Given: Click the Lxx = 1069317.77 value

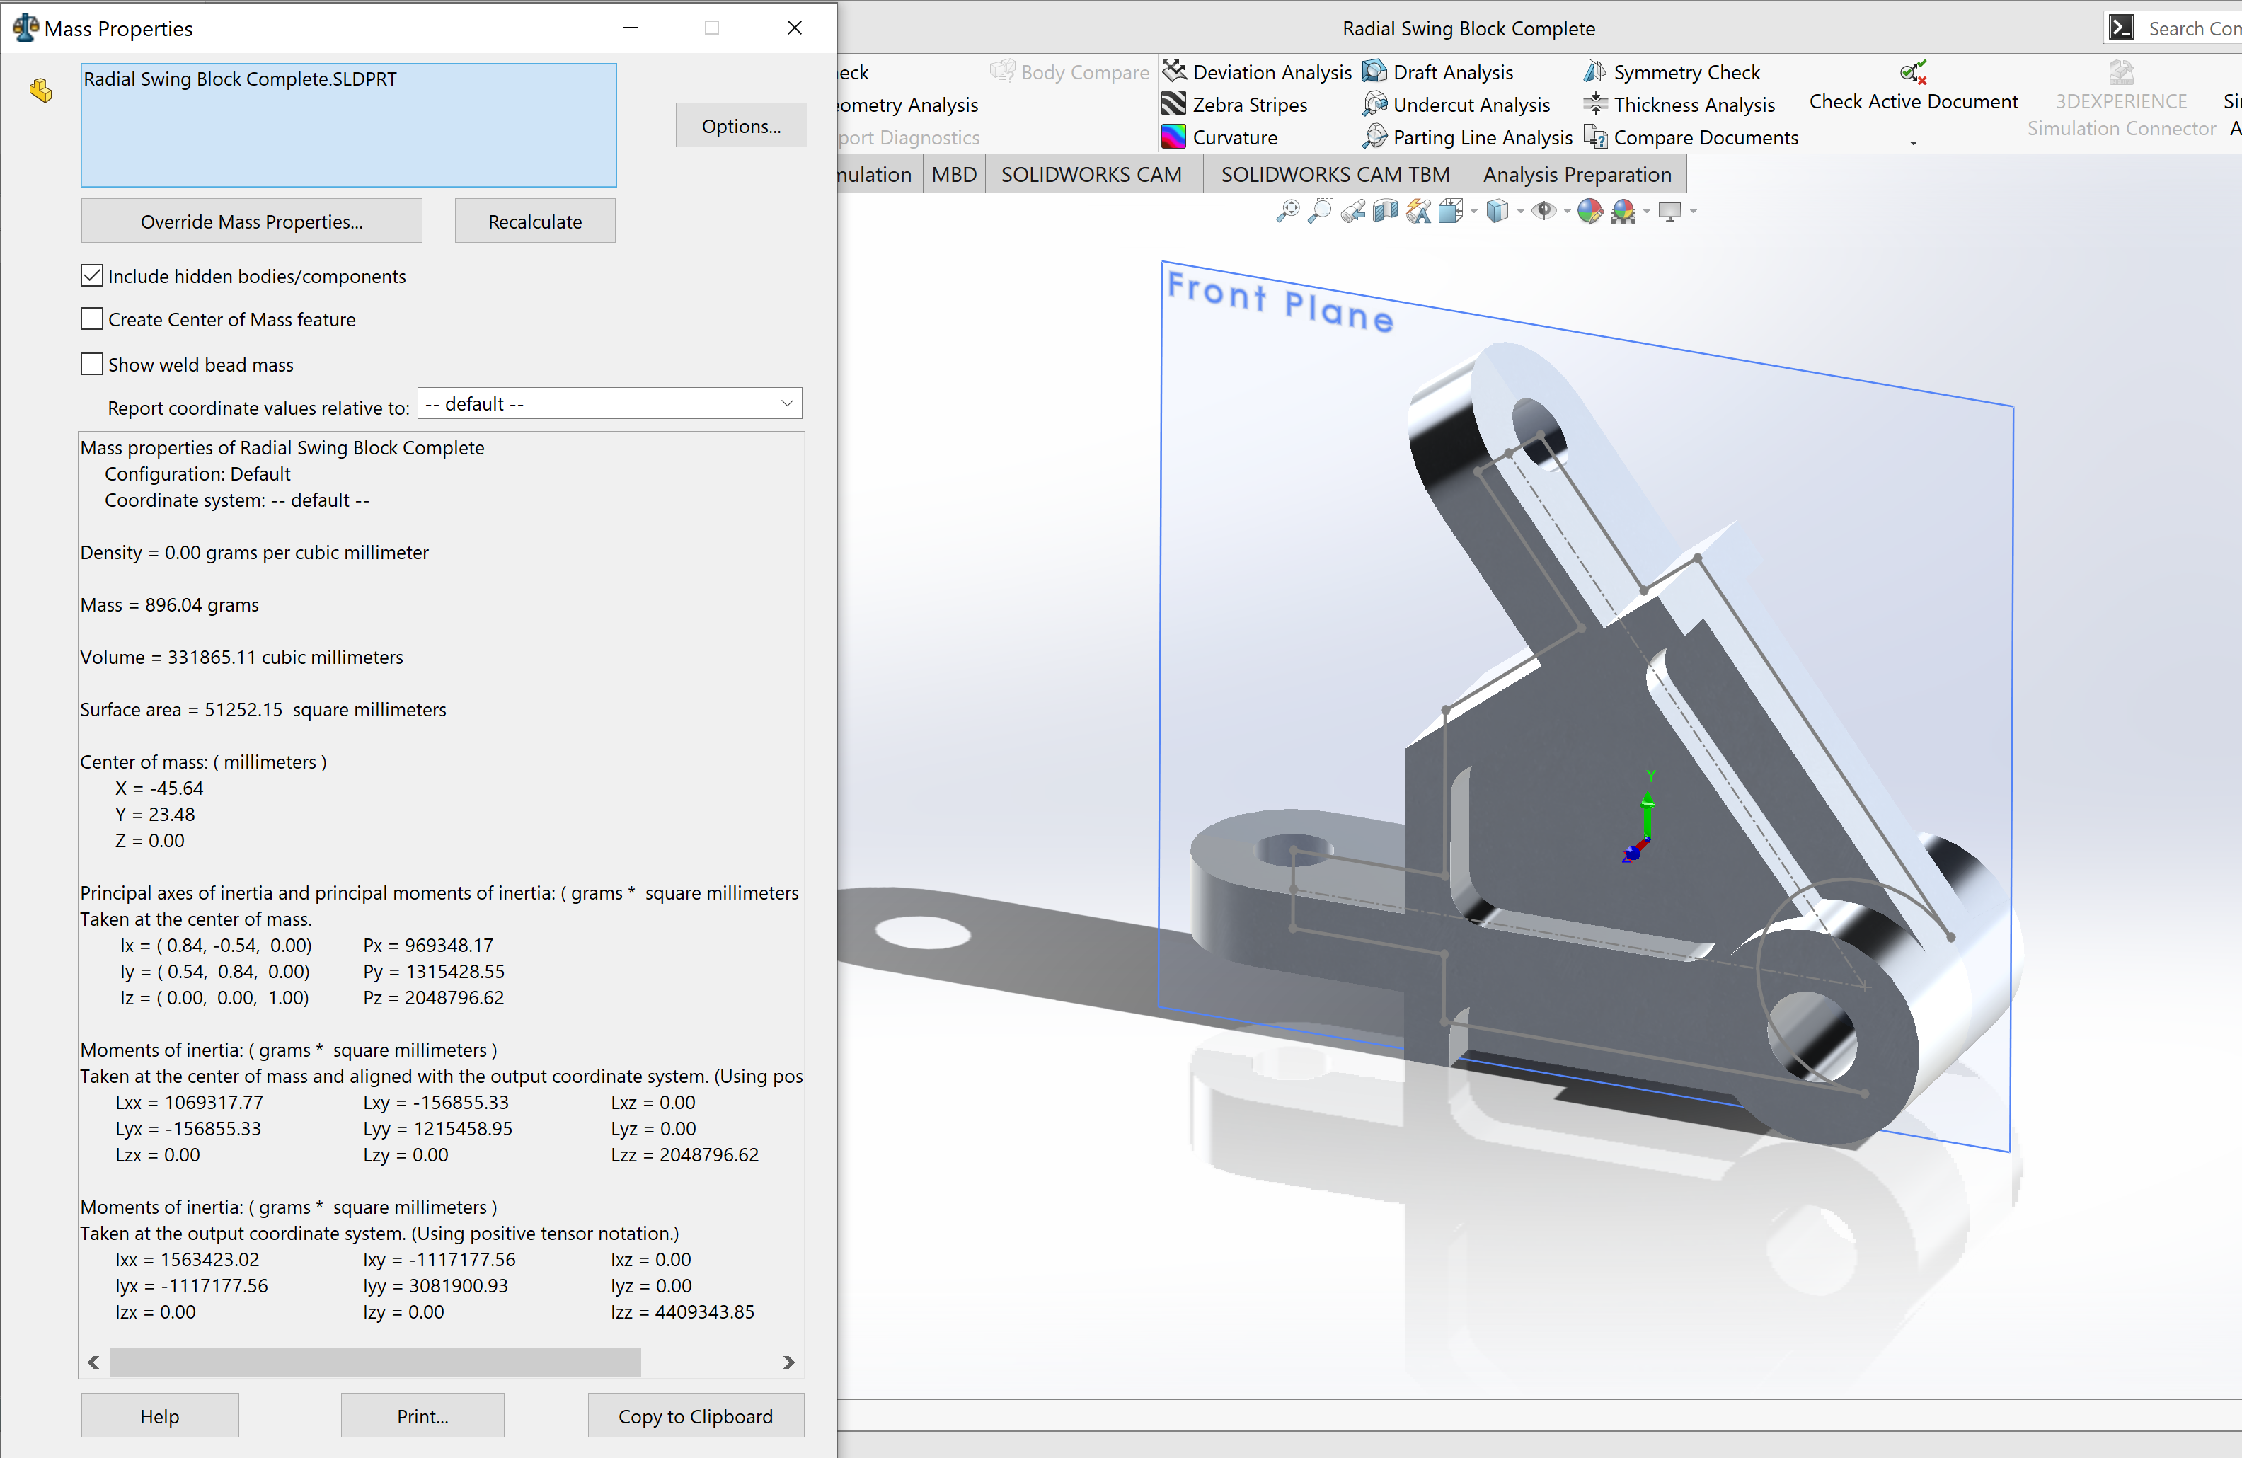Looking at the screenshot, I should 190,1102.
